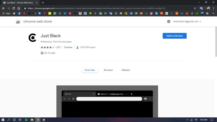Open File Explorer from the taskbar
The image size is (217, 122).
point(32,120)
